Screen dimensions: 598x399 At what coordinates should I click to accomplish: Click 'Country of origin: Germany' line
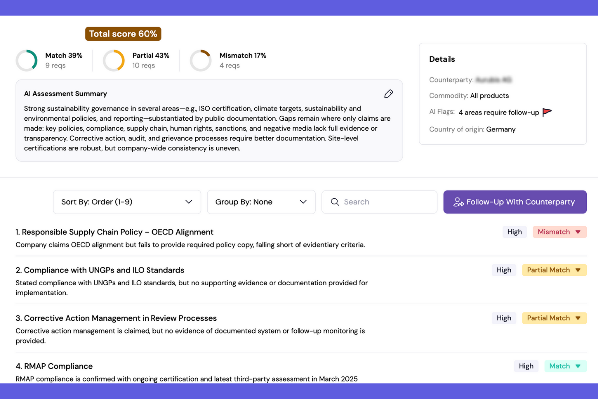point(472,129)
